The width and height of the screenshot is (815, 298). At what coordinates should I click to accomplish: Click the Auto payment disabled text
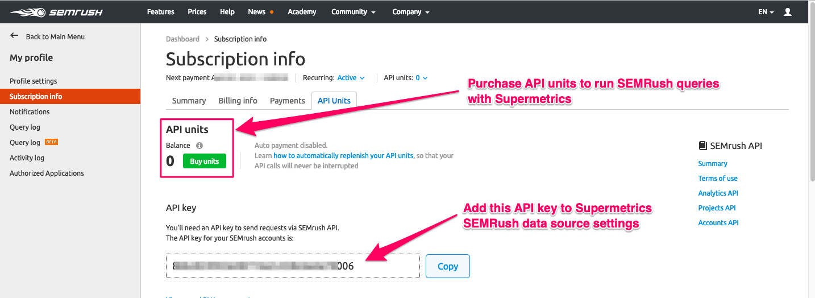[x=291, y=146]
